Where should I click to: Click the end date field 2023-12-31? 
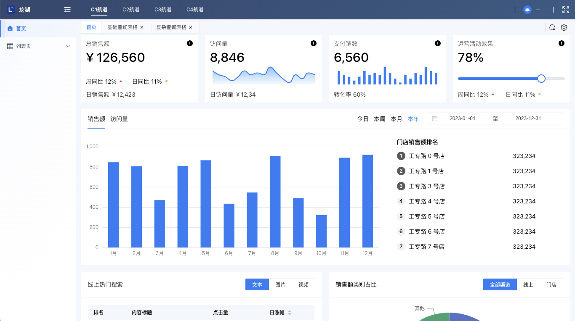(x=528, y=118)
